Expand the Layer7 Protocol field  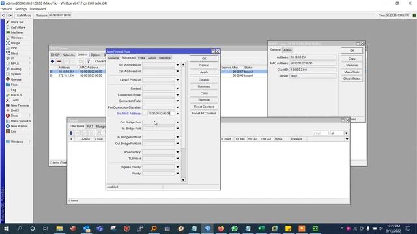point(177,80)
